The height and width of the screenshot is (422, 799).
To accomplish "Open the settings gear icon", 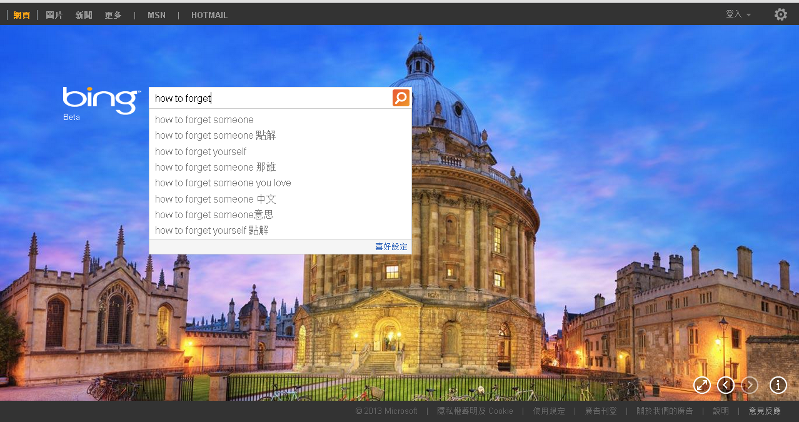I will tap(781, 14).
